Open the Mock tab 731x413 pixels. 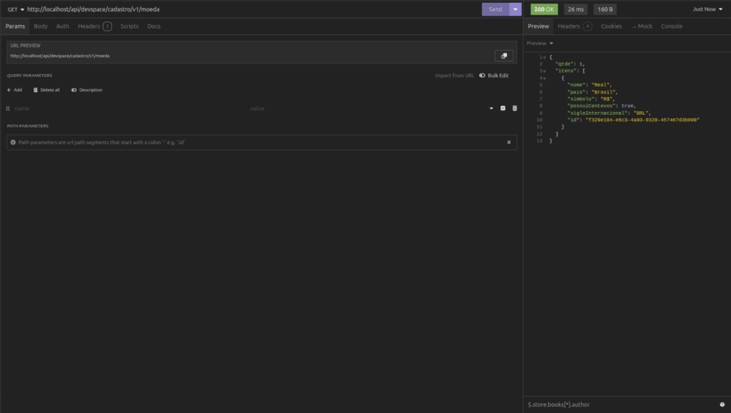642,26
